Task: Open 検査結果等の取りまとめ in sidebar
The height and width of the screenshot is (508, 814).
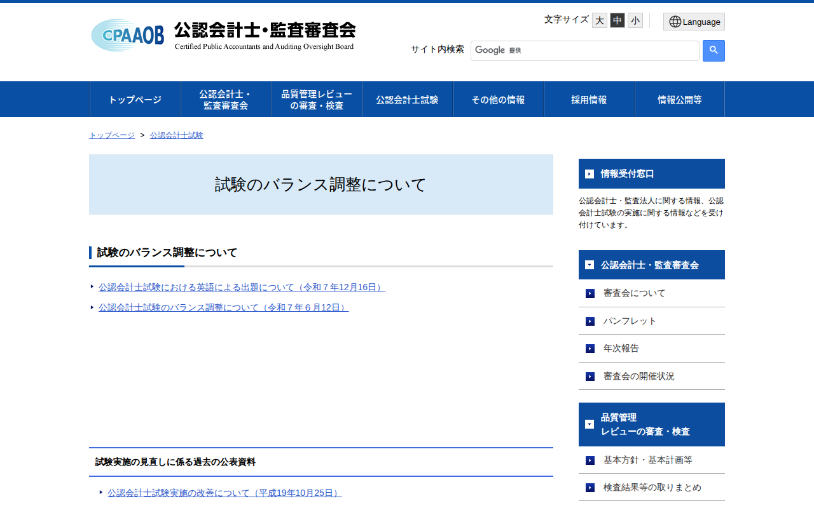Action: pyautogui.click(x=652, y=488)
